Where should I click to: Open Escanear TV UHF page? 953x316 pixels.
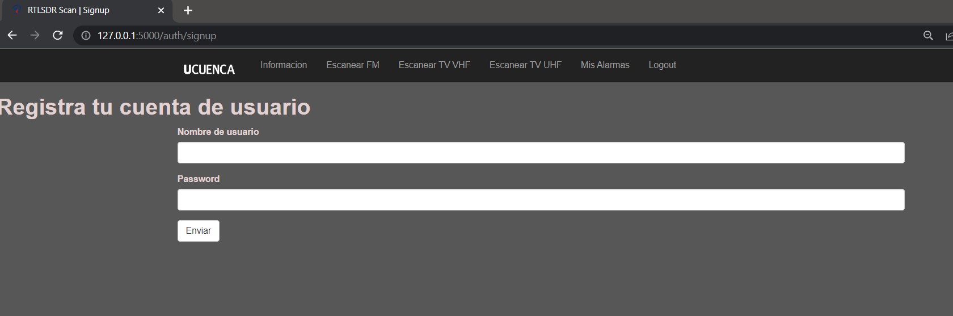click(525, 65)
